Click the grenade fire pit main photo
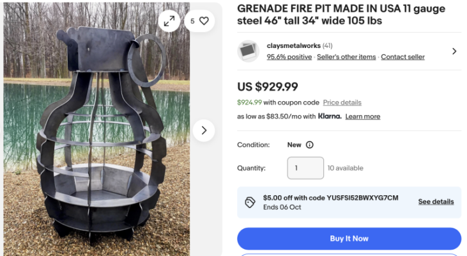 tap(96, 129)
